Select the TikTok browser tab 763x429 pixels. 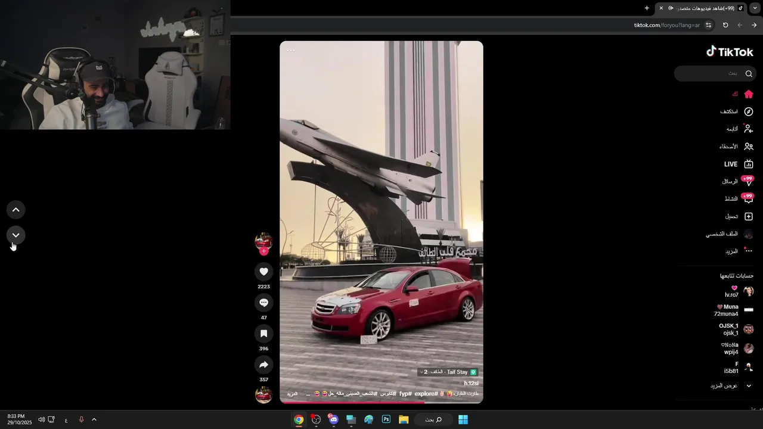click(x=701, y=8)
